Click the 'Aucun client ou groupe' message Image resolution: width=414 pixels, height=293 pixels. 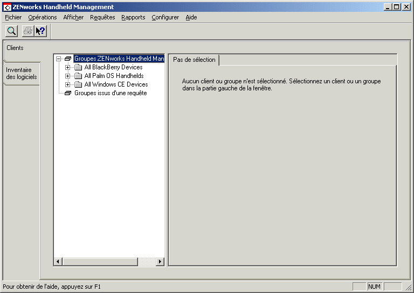point(281,85)
